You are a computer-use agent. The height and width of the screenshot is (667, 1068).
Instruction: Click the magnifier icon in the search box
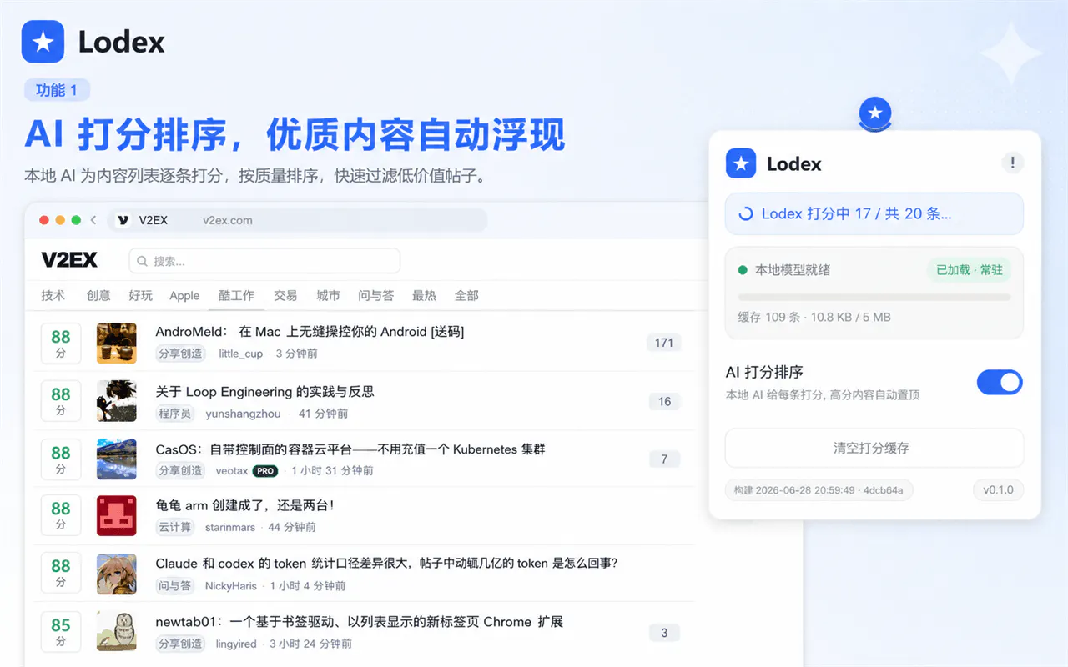point(143,261)
